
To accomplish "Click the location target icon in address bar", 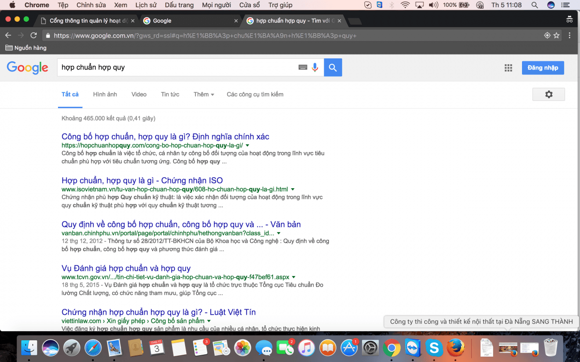I will tap(547, 35).
